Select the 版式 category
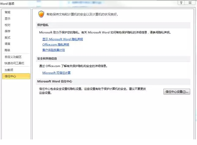This screenshot has width=197, height=145. (7, 37)
